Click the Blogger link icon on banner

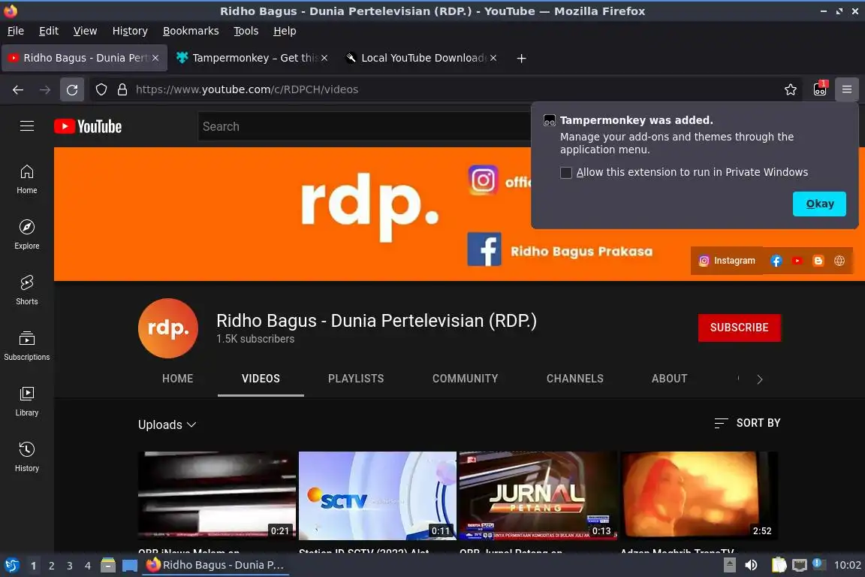point(818,261)
